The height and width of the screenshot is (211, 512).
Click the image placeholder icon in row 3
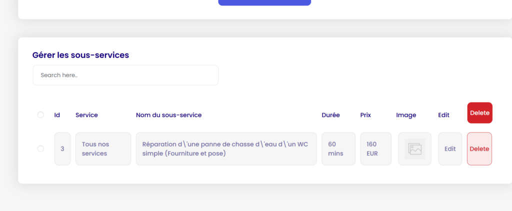pyautogui.click(x=414, y=149)
